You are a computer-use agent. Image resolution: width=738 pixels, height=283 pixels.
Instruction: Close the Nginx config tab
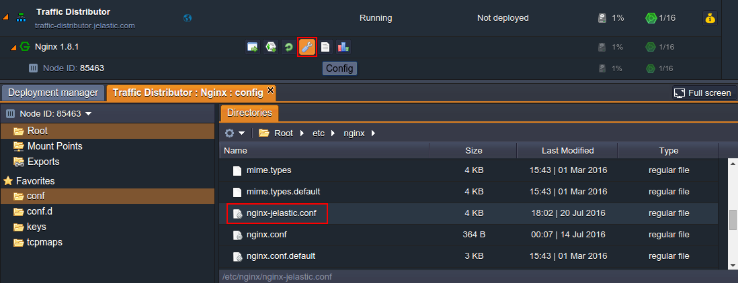[270, 90]
